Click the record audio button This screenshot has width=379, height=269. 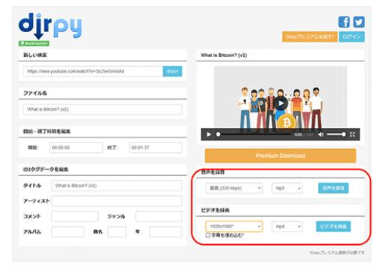coord(334,188)
